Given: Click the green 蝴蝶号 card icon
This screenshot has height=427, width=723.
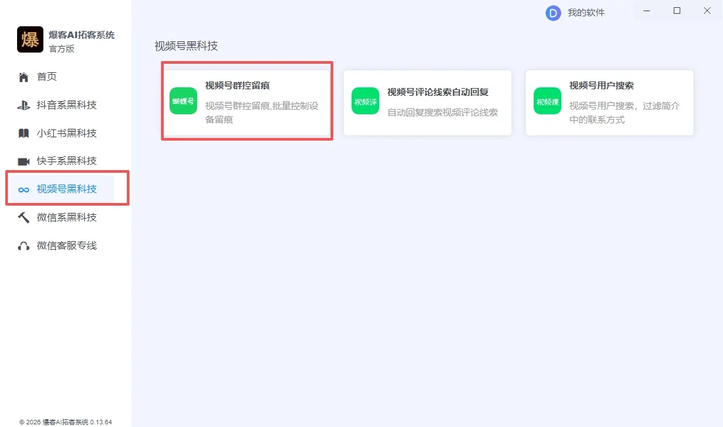Looking at the screenshot, I should click(x=183, y=101).
